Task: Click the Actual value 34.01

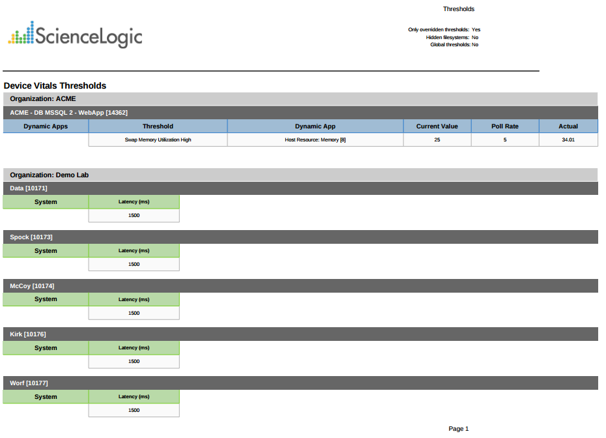Action: [x=568, y=140]
